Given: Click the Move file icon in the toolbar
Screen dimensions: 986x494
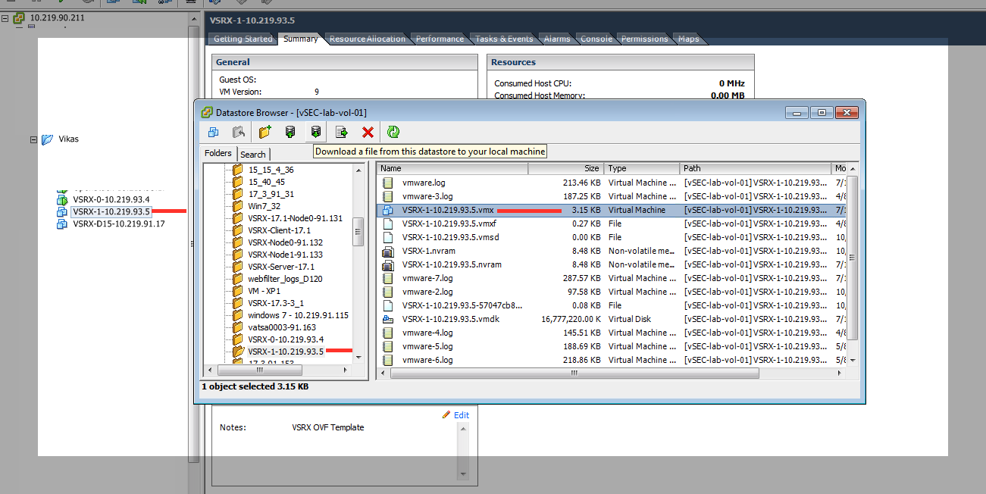Looking at the screenshot, I should point(342,131).
